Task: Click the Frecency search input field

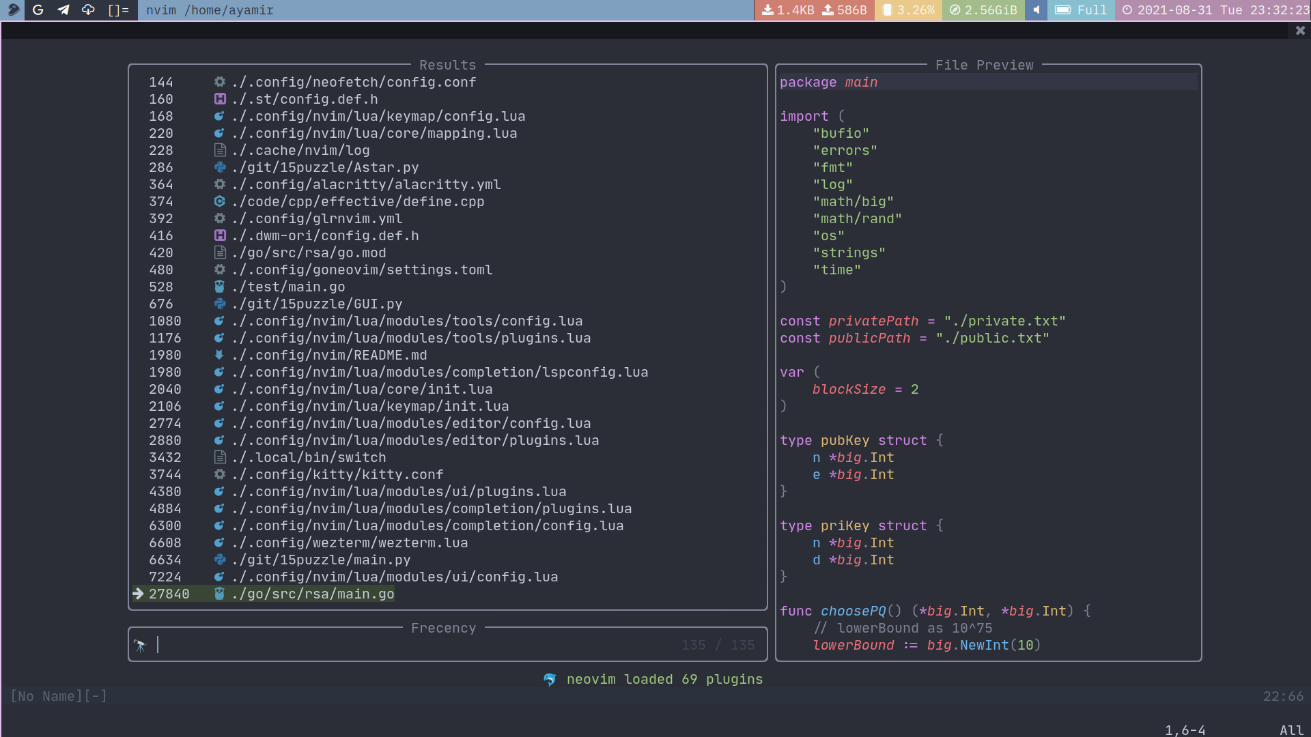Action: [410, 645]
